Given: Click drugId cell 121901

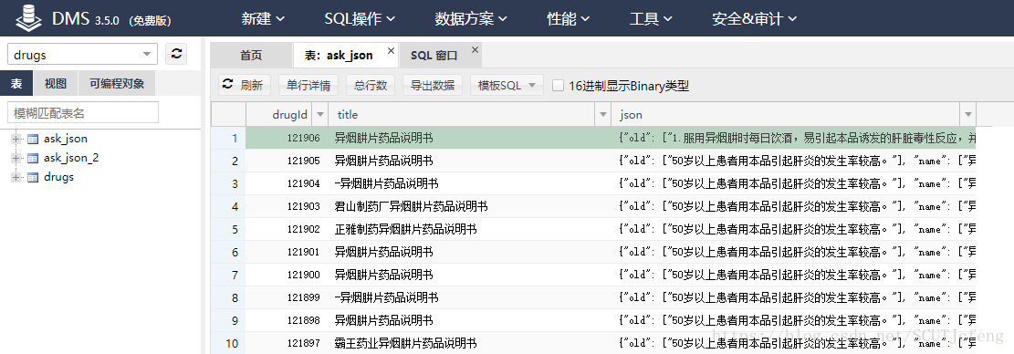Looking at the screenshot, I should click(287, 252).
